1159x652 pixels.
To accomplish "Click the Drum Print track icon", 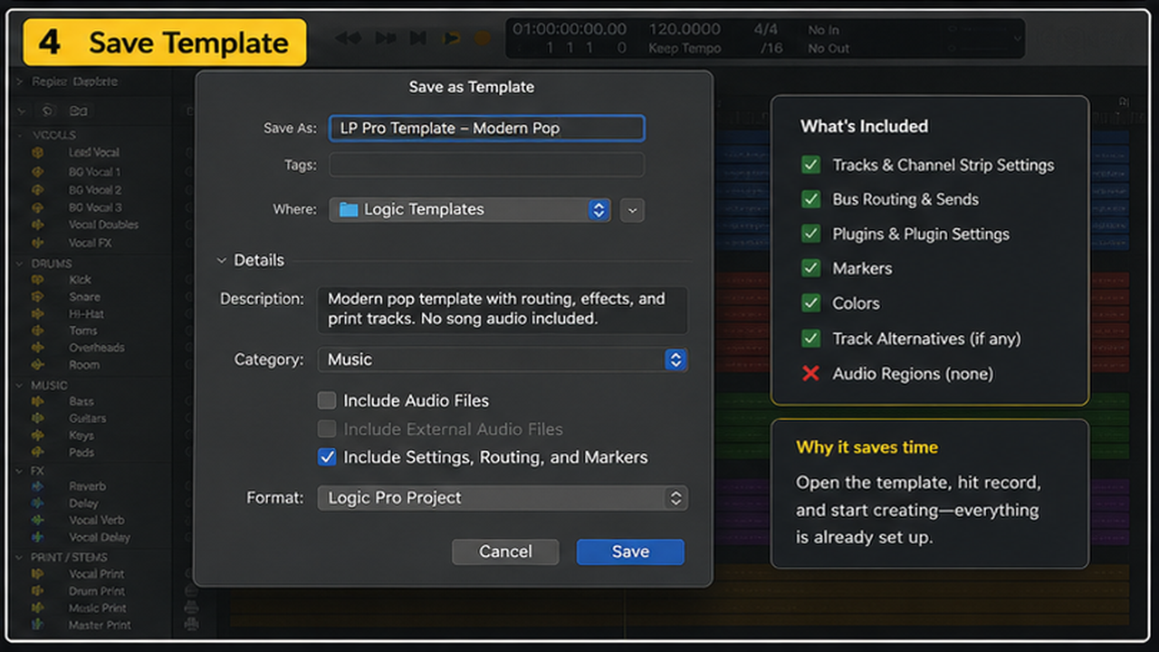I will pyautogui.click(x=38, y=591).
